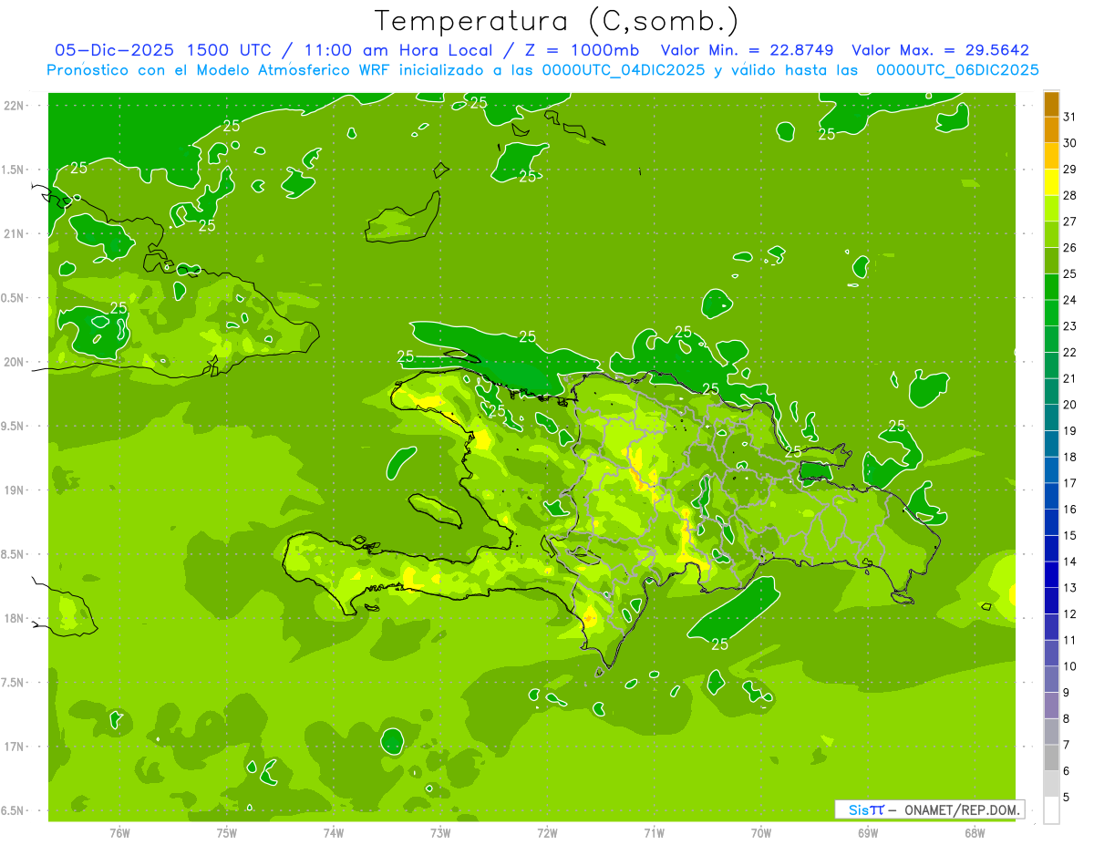This screenshot has height=845, width=1094.
Task: Click the '26' label on the color scale
Action: pos(1069,248)
